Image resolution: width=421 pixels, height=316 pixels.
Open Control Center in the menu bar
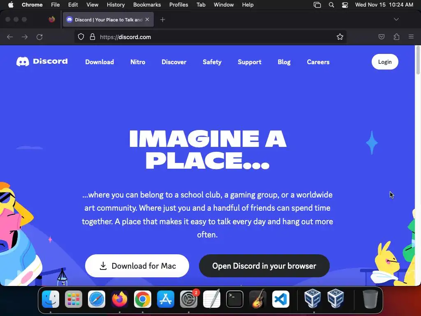pos(345,5)
